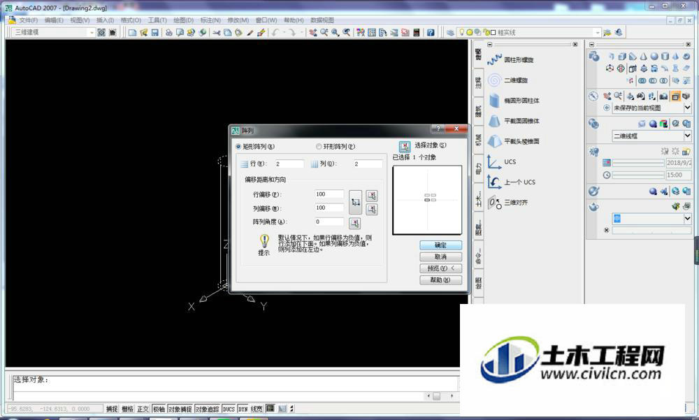Select the frustum cone (平截面圆锥体) tool

(x=514, y=121)
